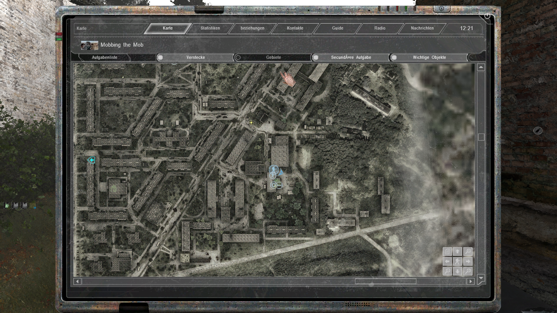Open the Radio tab
Screen dimensions: 557x313
click(379, 28)
